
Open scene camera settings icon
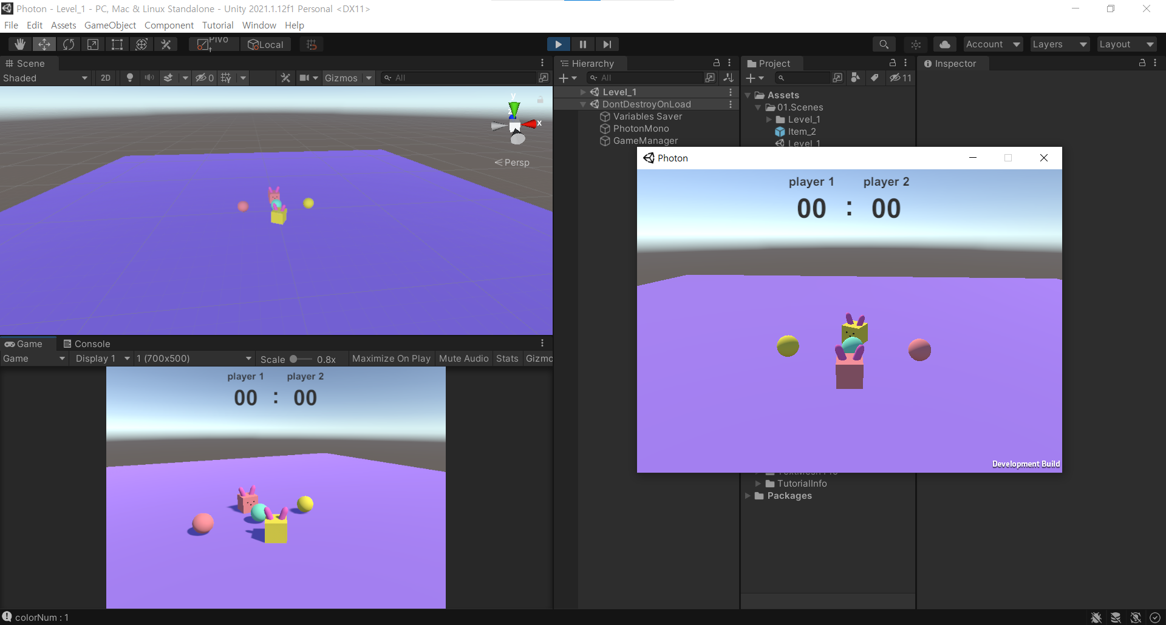(x=304, y=78)
